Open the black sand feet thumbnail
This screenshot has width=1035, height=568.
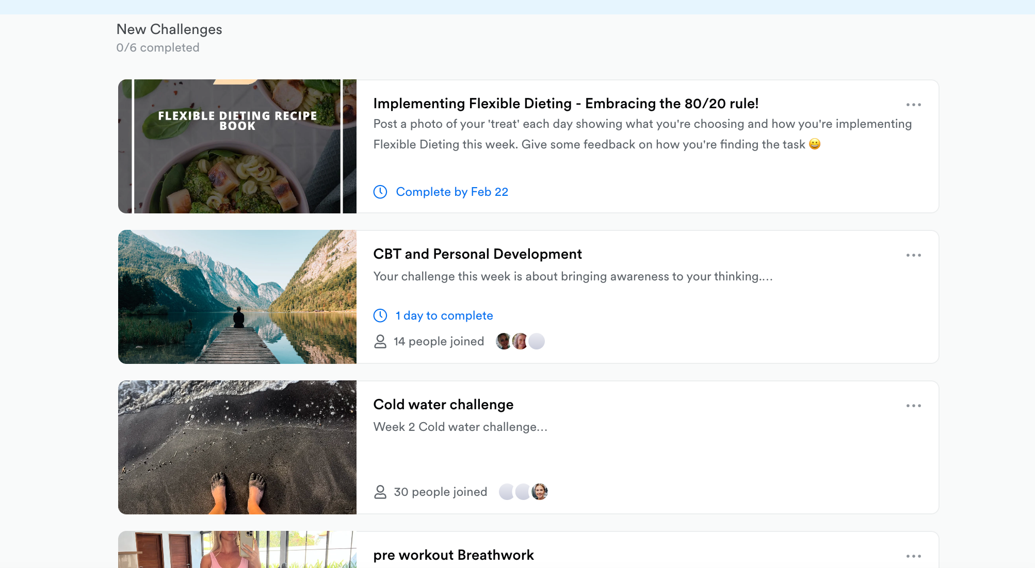237,447
